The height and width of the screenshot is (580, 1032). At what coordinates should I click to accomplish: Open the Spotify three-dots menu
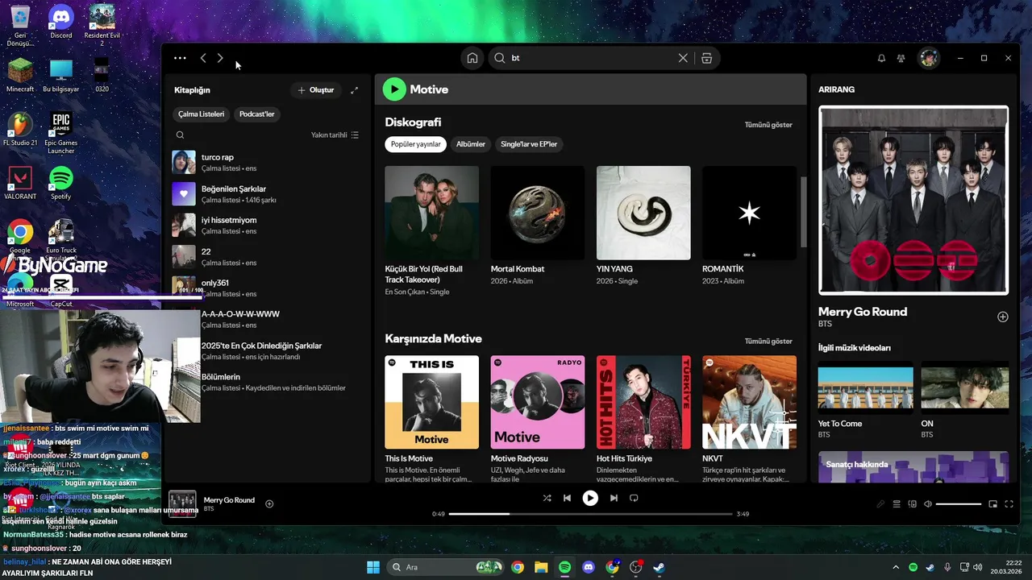180,58
